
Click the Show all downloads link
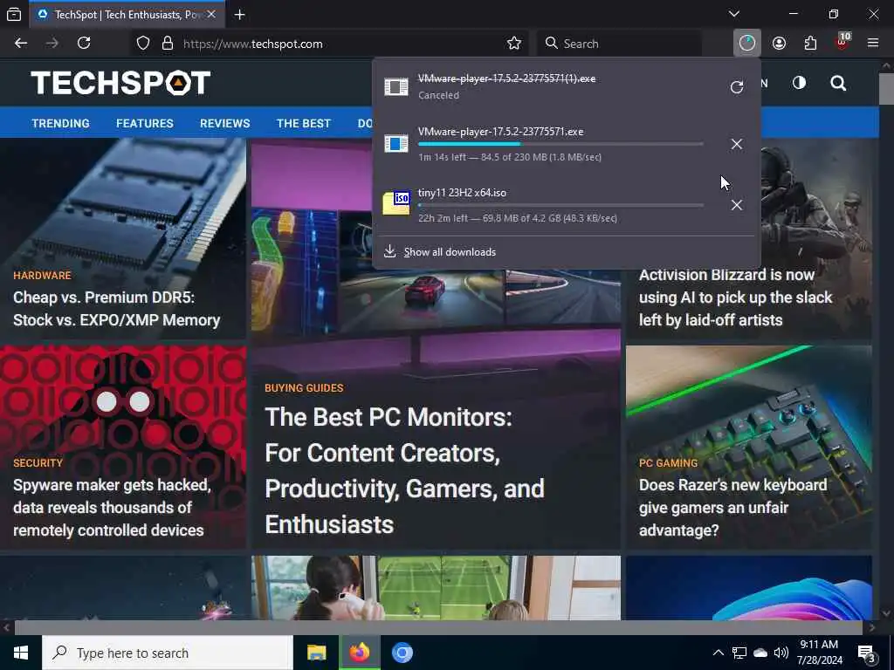(x=450, y=252)
